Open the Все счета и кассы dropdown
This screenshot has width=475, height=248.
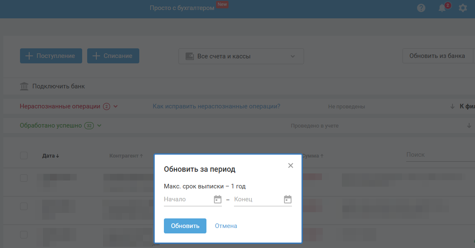point(241,56)
